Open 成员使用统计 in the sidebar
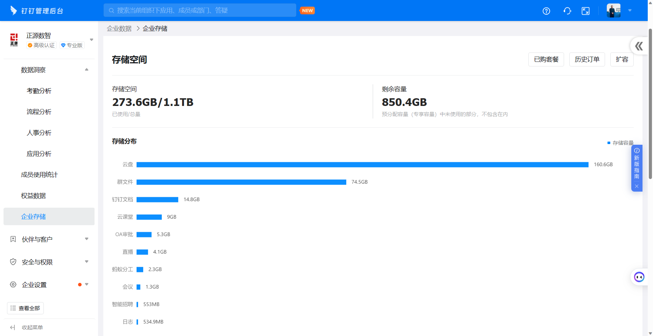 [x=39, y=175]
